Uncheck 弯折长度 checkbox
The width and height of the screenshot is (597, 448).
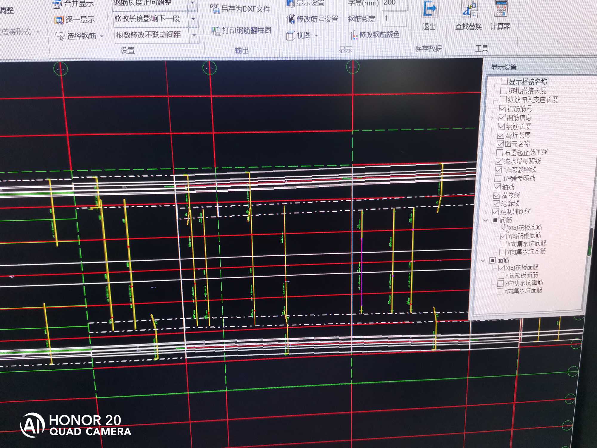501,135
